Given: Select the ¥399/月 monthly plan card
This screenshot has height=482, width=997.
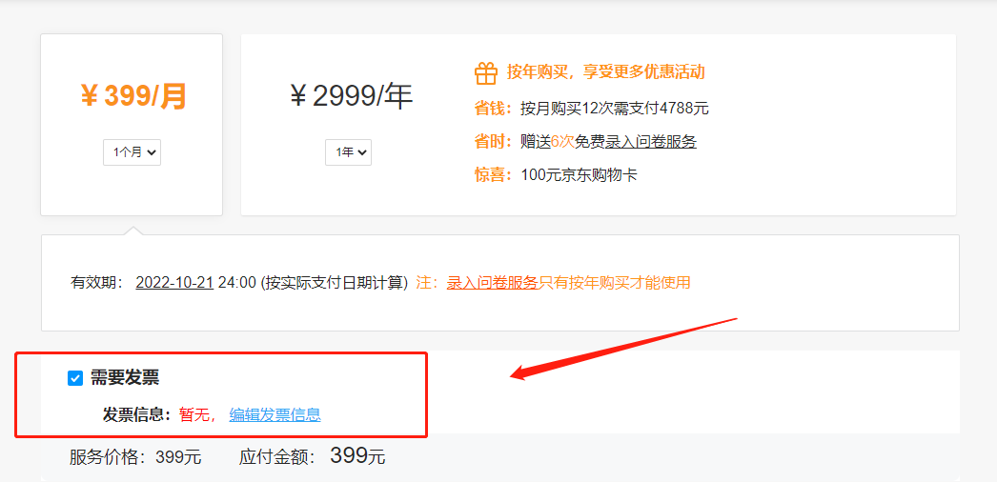Looking at the screenshot, I should 132,125.
